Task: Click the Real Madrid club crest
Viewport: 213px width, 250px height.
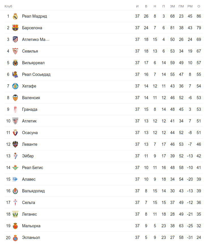Action: (x=15, y=16)
